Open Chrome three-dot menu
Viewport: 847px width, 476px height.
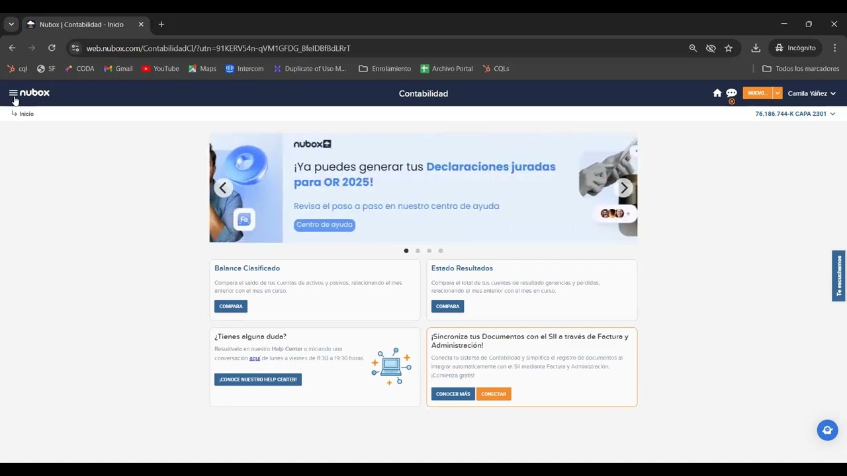(834, 48)
